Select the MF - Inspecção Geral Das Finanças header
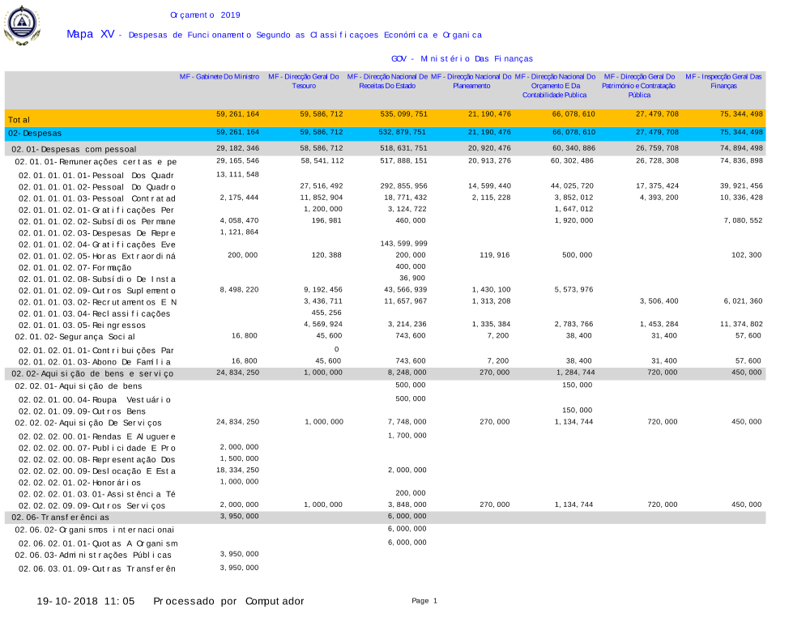This screenshot has height=626, width=810. click(x=723, y=80)
